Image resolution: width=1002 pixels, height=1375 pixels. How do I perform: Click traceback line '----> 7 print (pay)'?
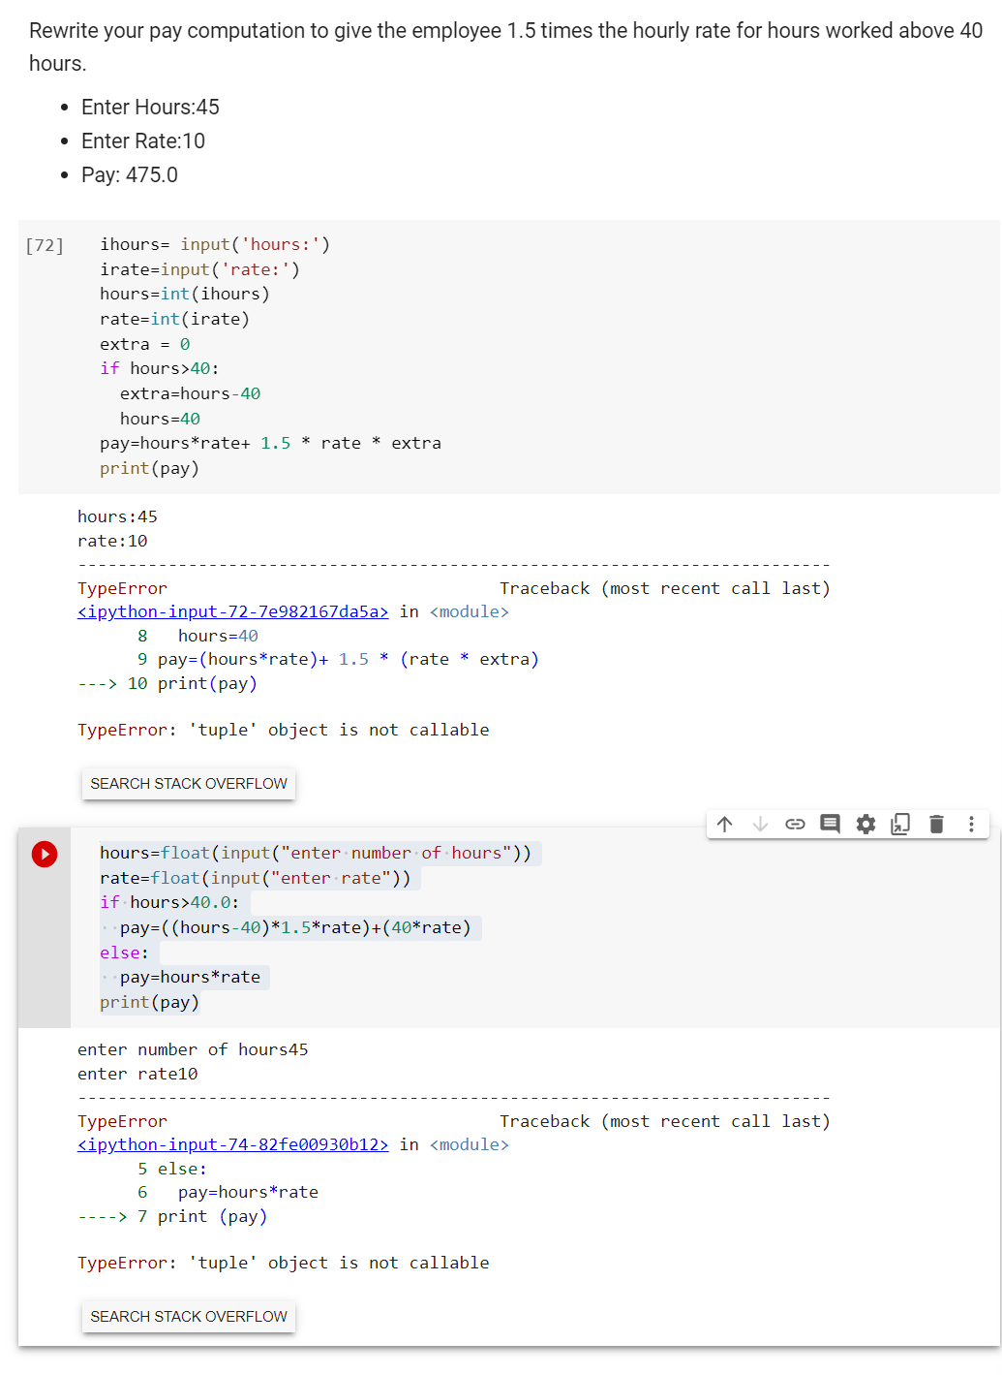tap(172, 1216)
